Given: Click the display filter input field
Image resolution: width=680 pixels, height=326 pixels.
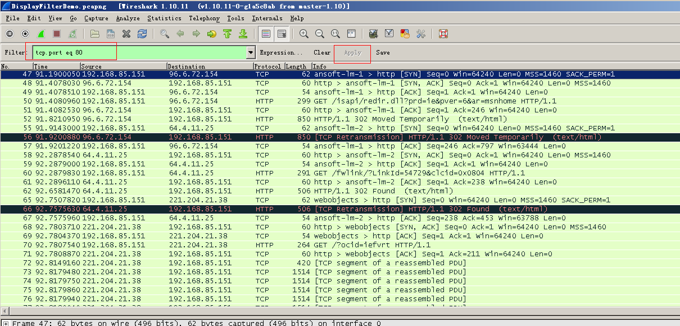Looking at the screenshot, I should 139,52.
